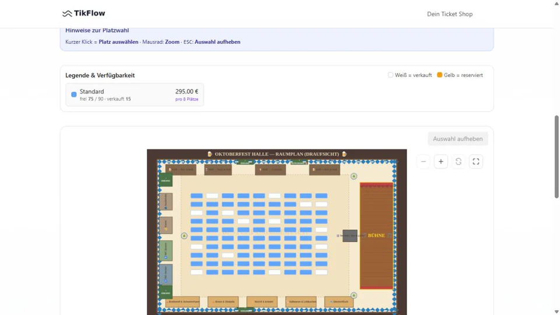
Task: Click the 'Gelb = reserviert' legend label
Action: click(463, 75)
